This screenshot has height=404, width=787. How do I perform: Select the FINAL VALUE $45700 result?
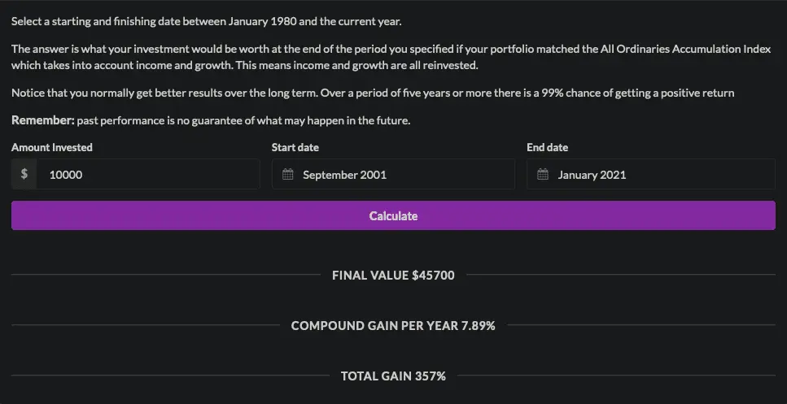pos(393,275)
